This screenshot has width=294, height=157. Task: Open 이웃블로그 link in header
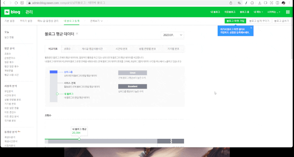[x=230, y=12]
